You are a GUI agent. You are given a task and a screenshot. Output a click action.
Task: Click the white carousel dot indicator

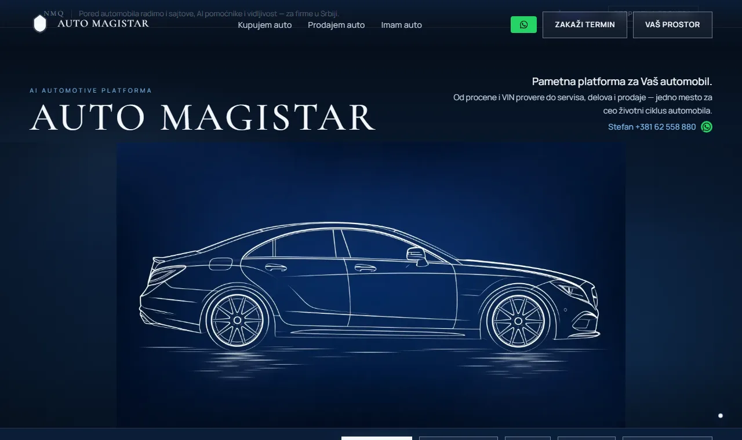[x=721, y=416]
